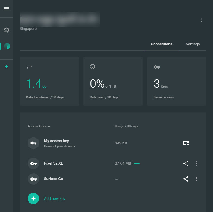213x212 pixels.
Task: Switch to the Settings tab
Action: 192,44
